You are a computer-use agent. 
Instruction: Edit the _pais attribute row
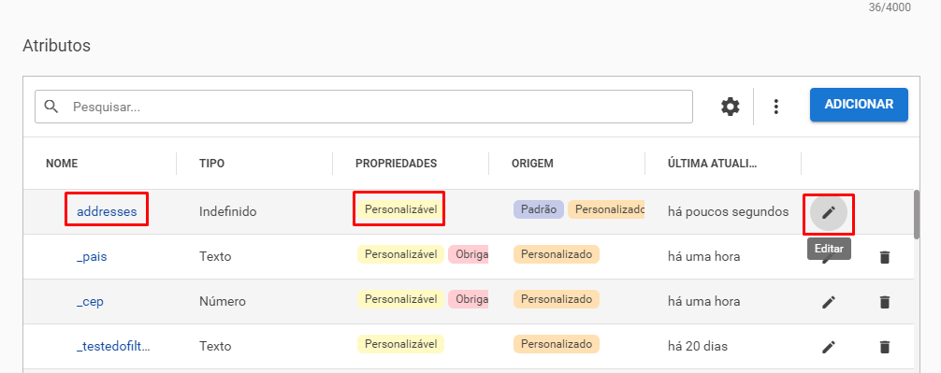(828, 257)
